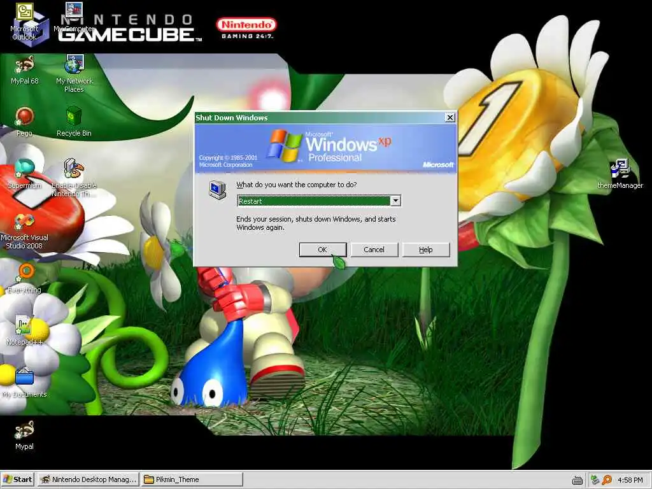Image resolution: width=652 pixels, height=489 pixels.
Task: Close the Shut Down Windows dialog
Action: [x=450, y=118]
